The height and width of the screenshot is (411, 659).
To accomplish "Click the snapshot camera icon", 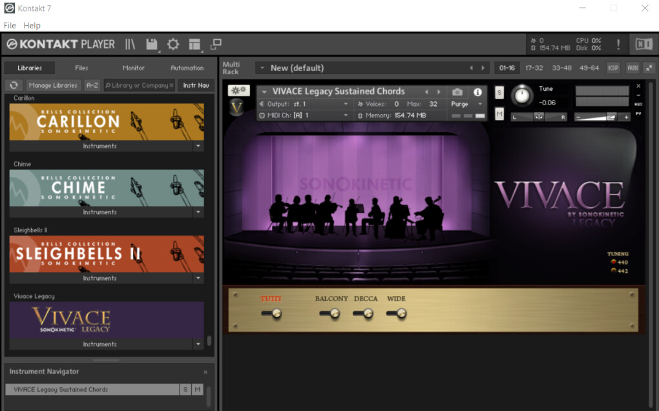I will point(457,92).
